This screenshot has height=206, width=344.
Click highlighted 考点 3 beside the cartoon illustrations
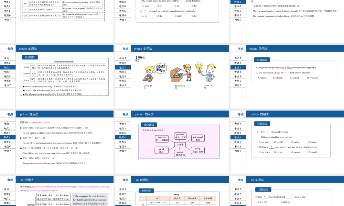click(123, 67)
